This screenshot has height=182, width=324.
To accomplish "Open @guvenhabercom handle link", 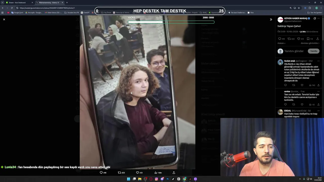I will coord(293,21).
